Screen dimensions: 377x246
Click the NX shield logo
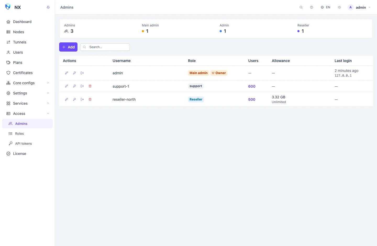pos(8,7)
